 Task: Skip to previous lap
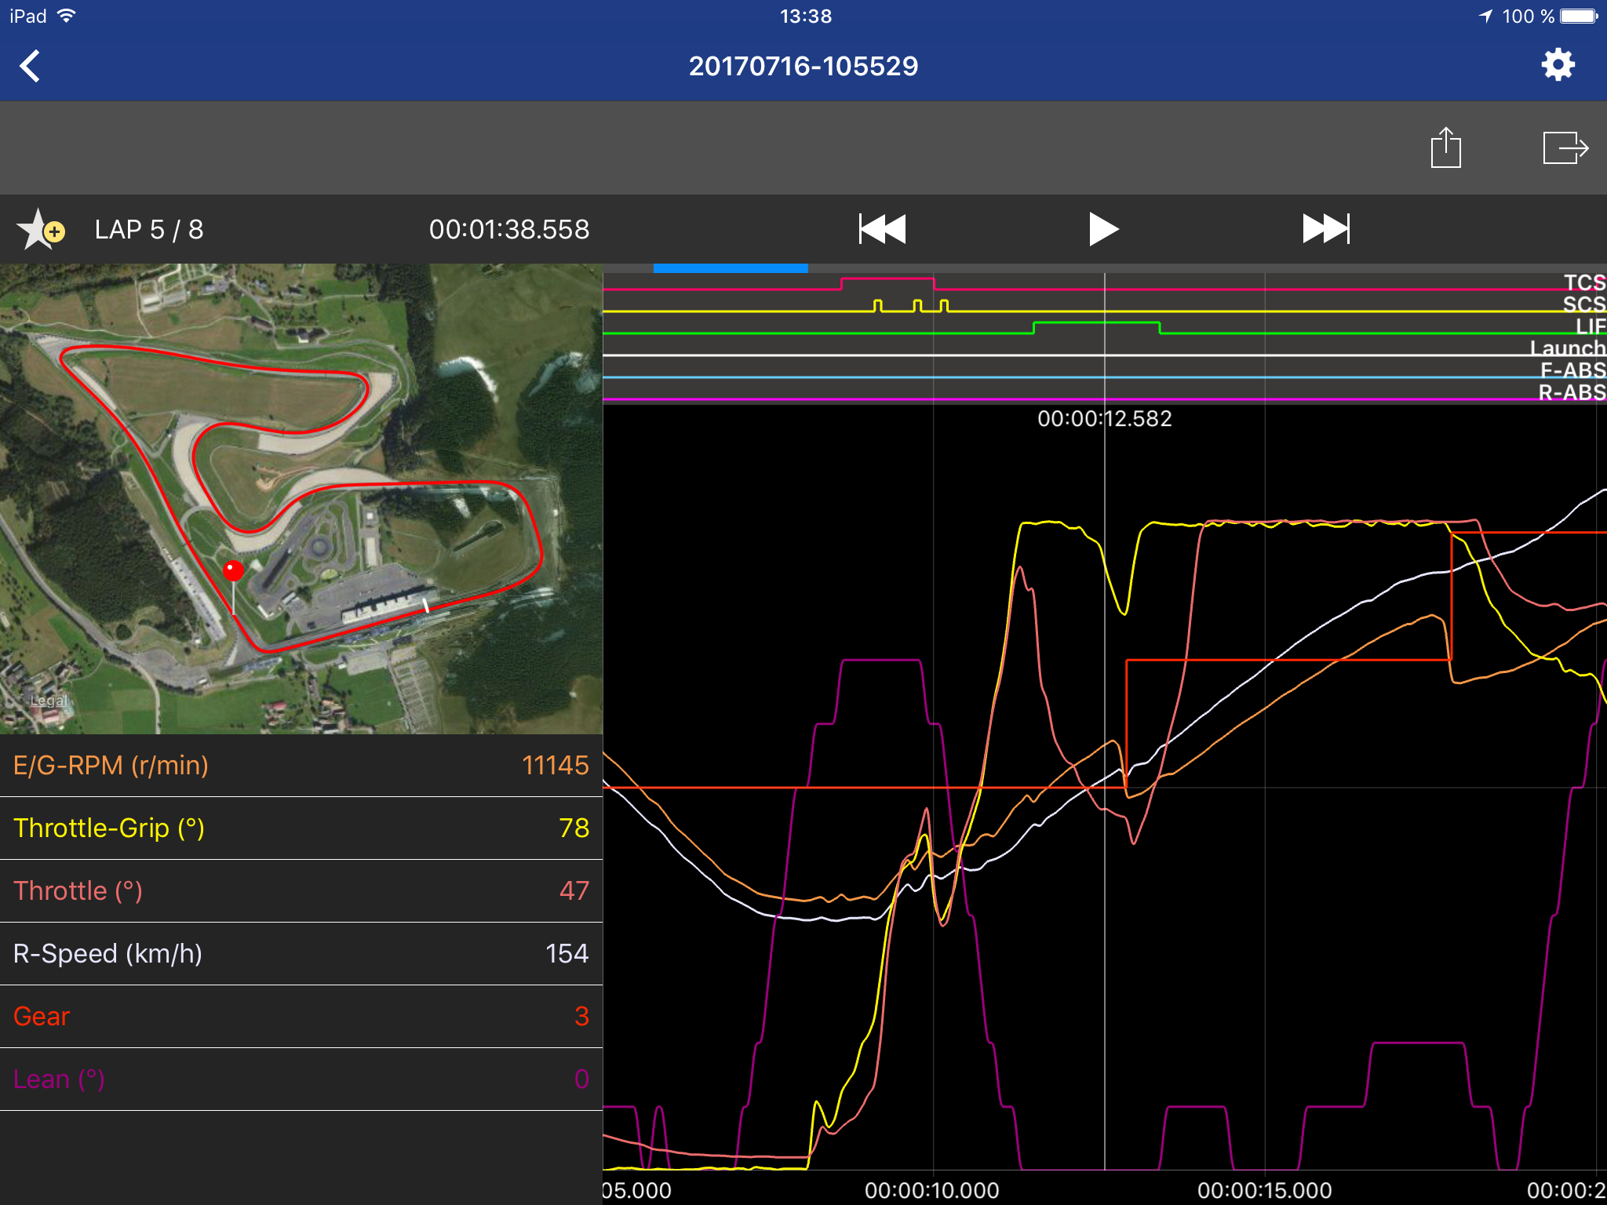pos(882,229)
